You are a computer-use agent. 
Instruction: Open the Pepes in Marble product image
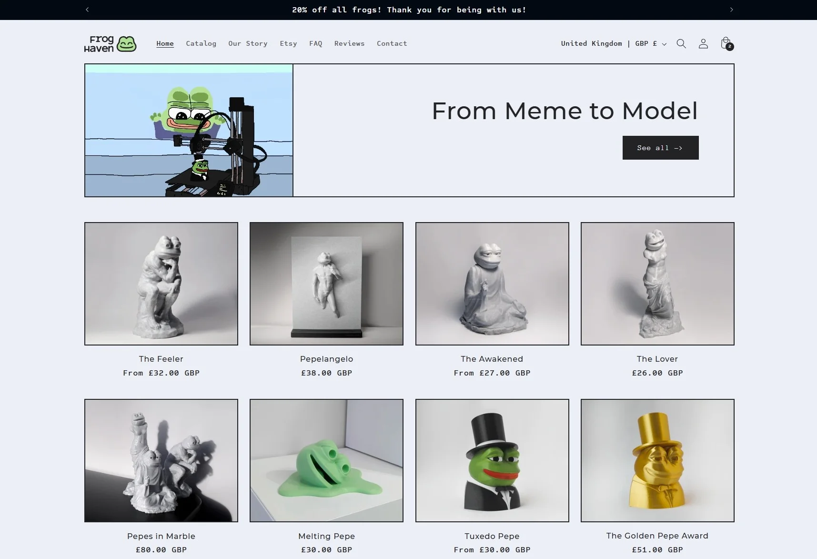[161, 460]
